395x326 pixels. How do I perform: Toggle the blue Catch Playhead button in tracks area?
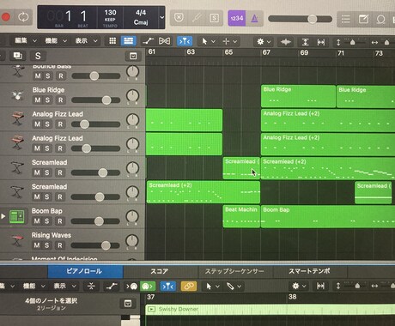185,41
